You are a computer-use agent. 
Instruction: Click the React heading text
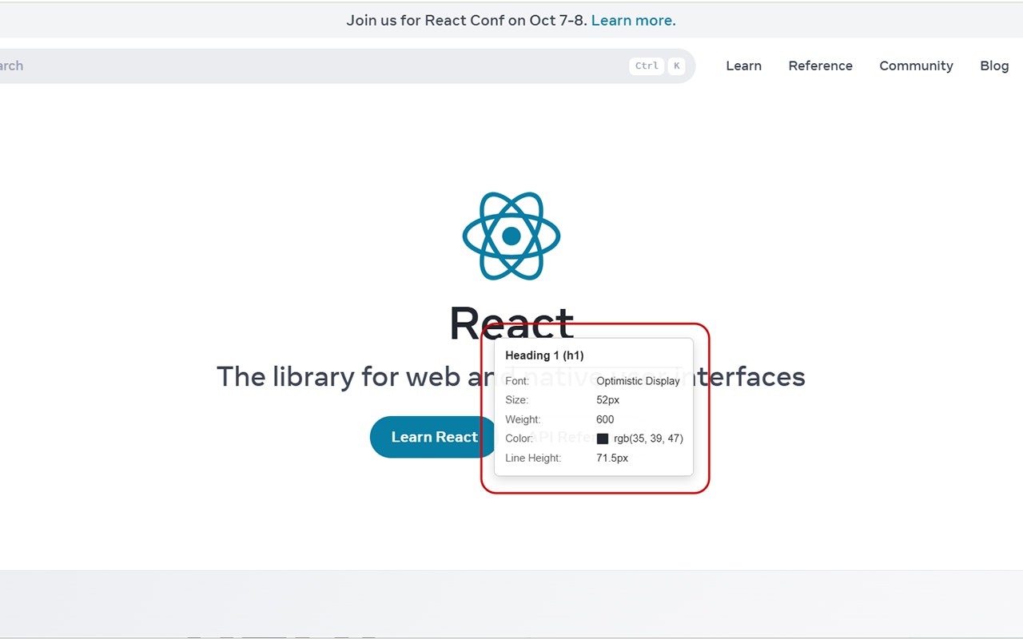click(x=511, y=324)
